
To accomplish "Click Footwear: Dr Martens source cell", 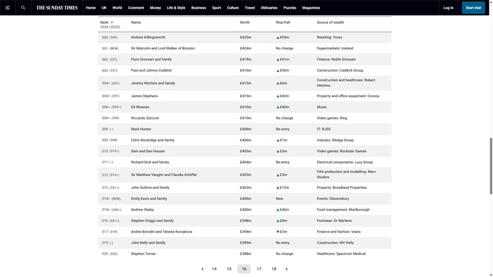I will point(334,220).
